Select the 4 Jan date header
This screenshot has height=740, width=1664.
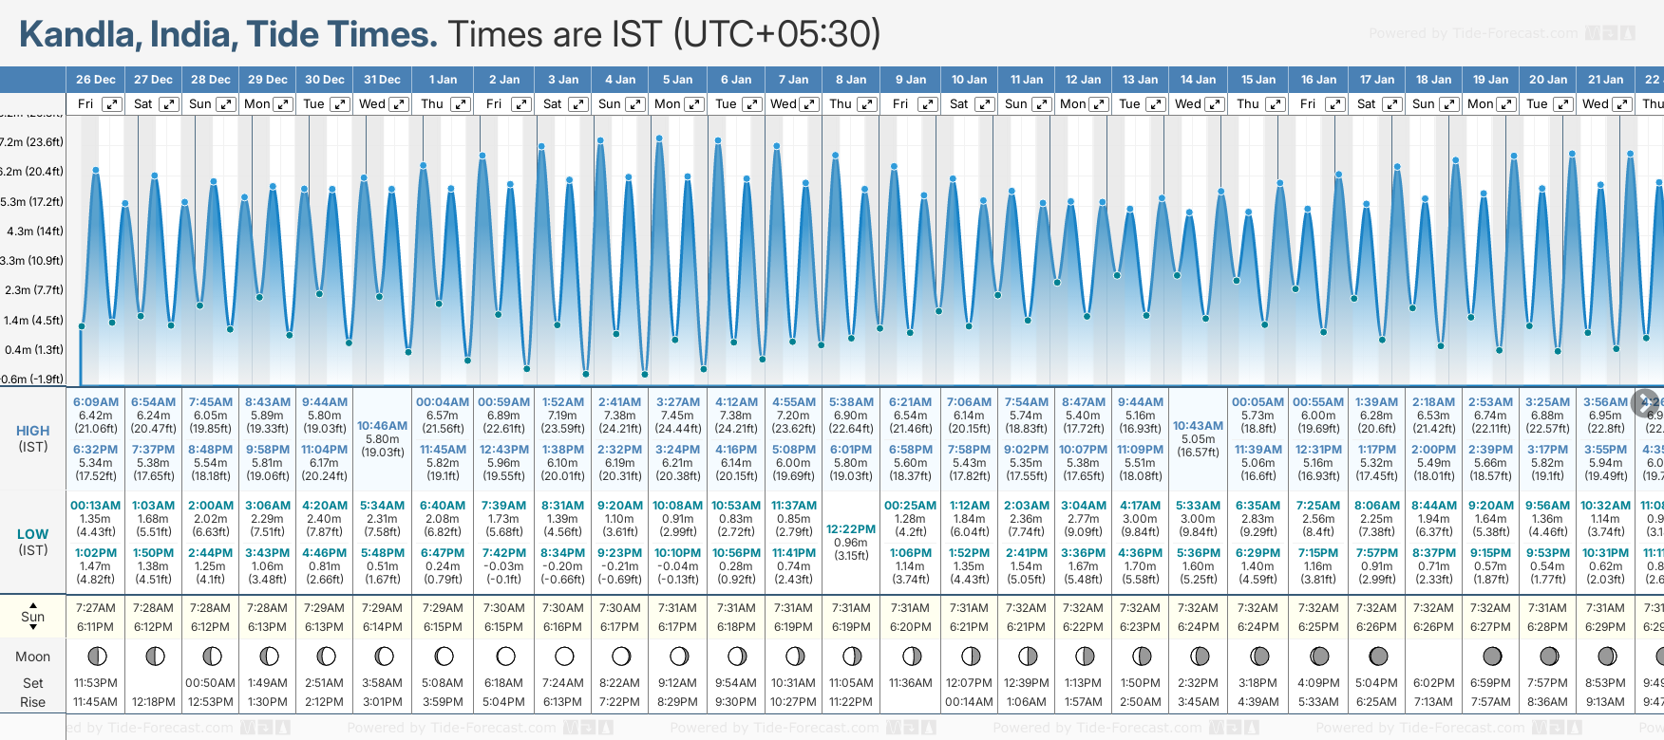[x=620, y=80]
